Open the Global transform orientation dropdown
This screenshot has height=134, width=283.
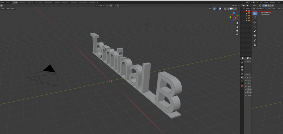pos(100,5)
